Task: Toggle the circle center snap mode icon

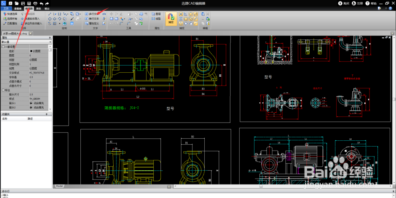Action: [x=190, y=14]
